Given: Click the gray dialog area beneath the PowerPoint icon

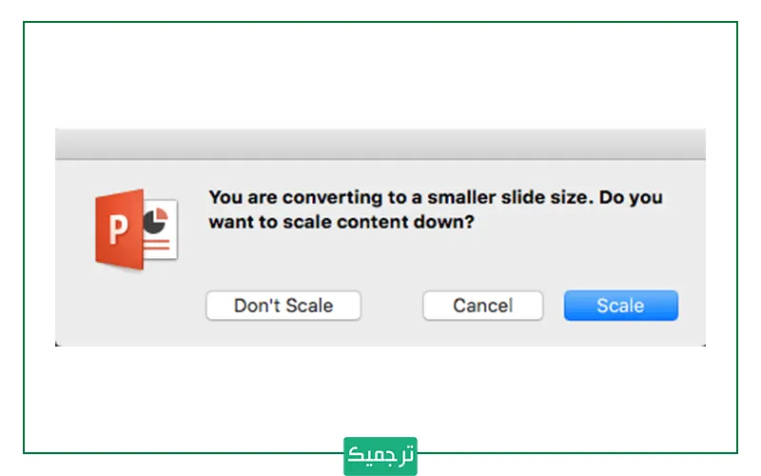Looking at the screenshot, I should pyautogui.click(x=136, y=305).
